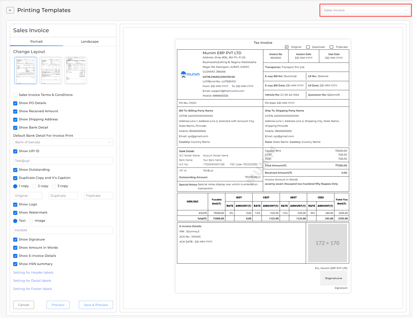Select the 3 copy radio button
Image resolution: width=413 pixels, height=318 pixels.
pyautogui.click(x=54, y=186)
